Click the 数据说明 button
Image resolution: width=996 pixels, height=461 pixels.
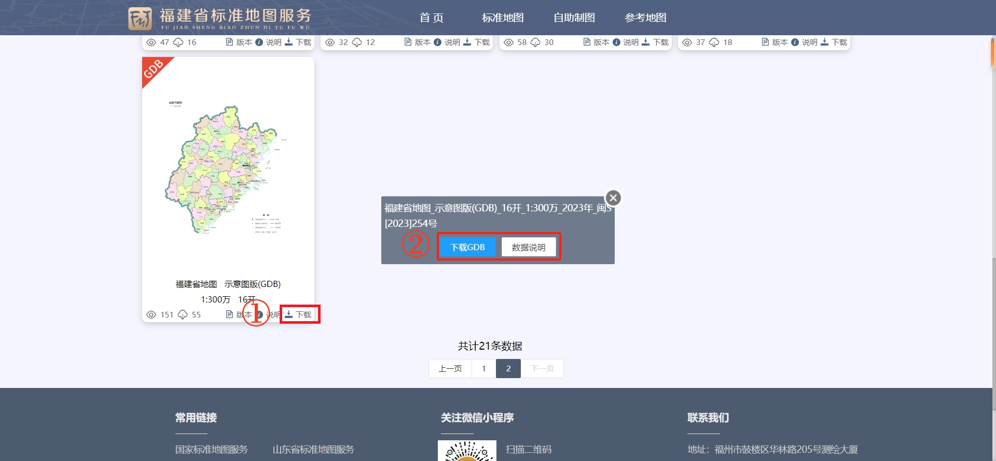(x=529, y=247)
